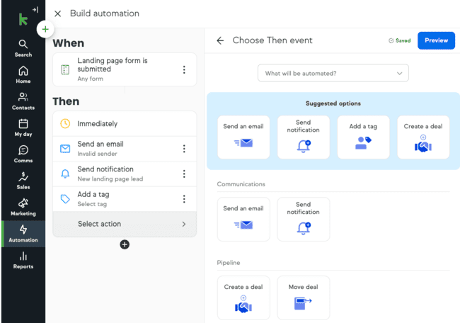Image resolution: width=460 pixels, height=323 pixels.
Task: Open options menu for Send an email step
Action: pos(184,149)
